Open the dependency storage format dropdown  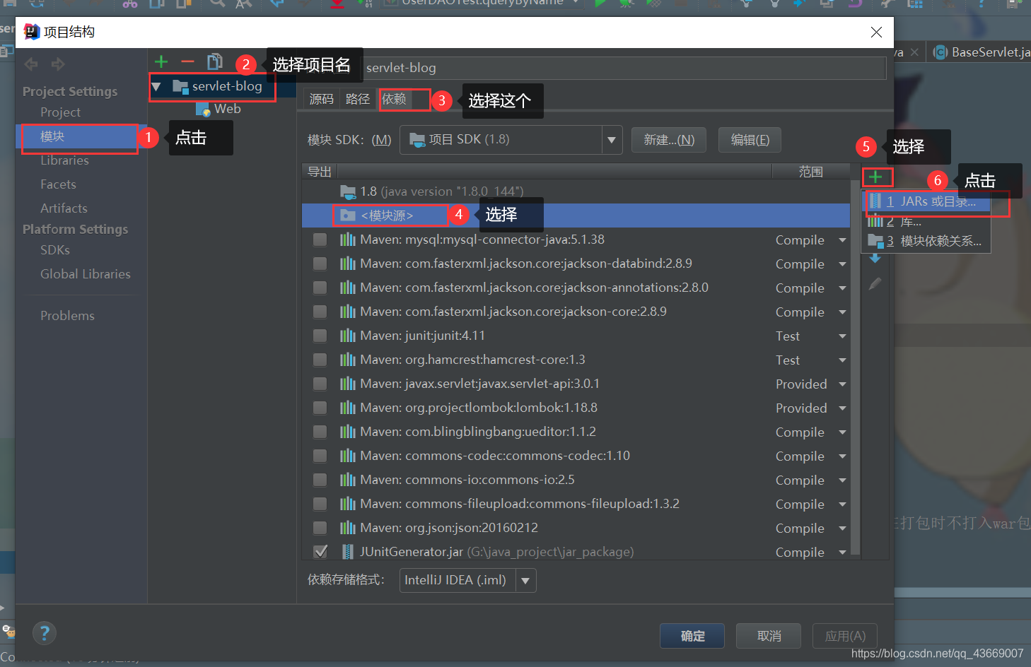525,581
